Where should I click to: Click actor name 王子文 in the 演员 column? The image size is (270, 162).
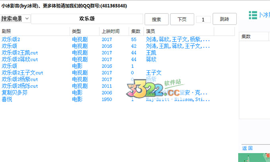click(154, 73)
